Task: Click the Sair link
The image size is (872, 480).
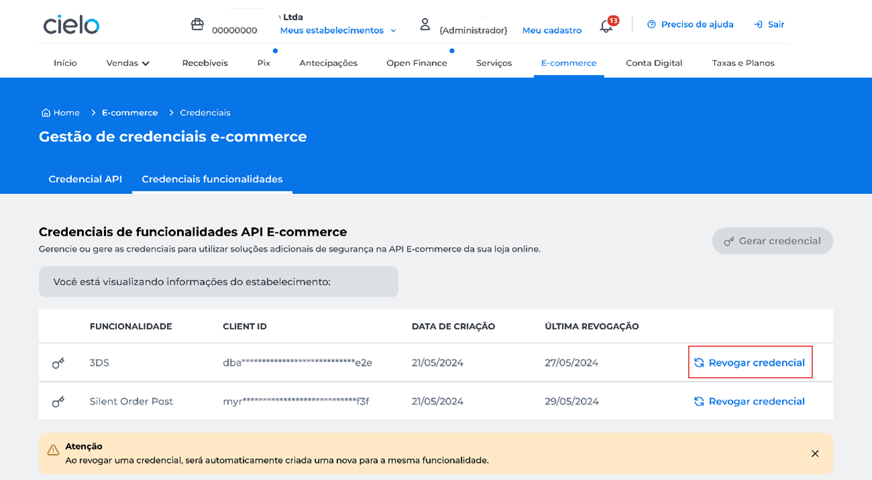Action: [776, 24]
